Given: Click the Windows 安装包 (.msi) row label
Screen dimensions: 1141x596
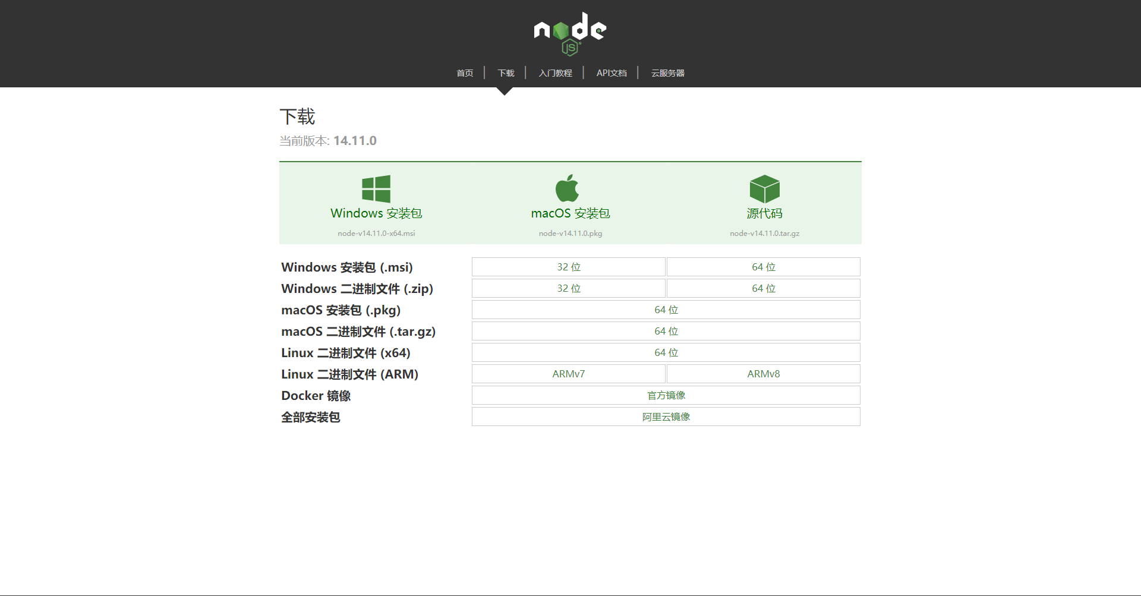Looking at the screenshot, I should 347,267.
